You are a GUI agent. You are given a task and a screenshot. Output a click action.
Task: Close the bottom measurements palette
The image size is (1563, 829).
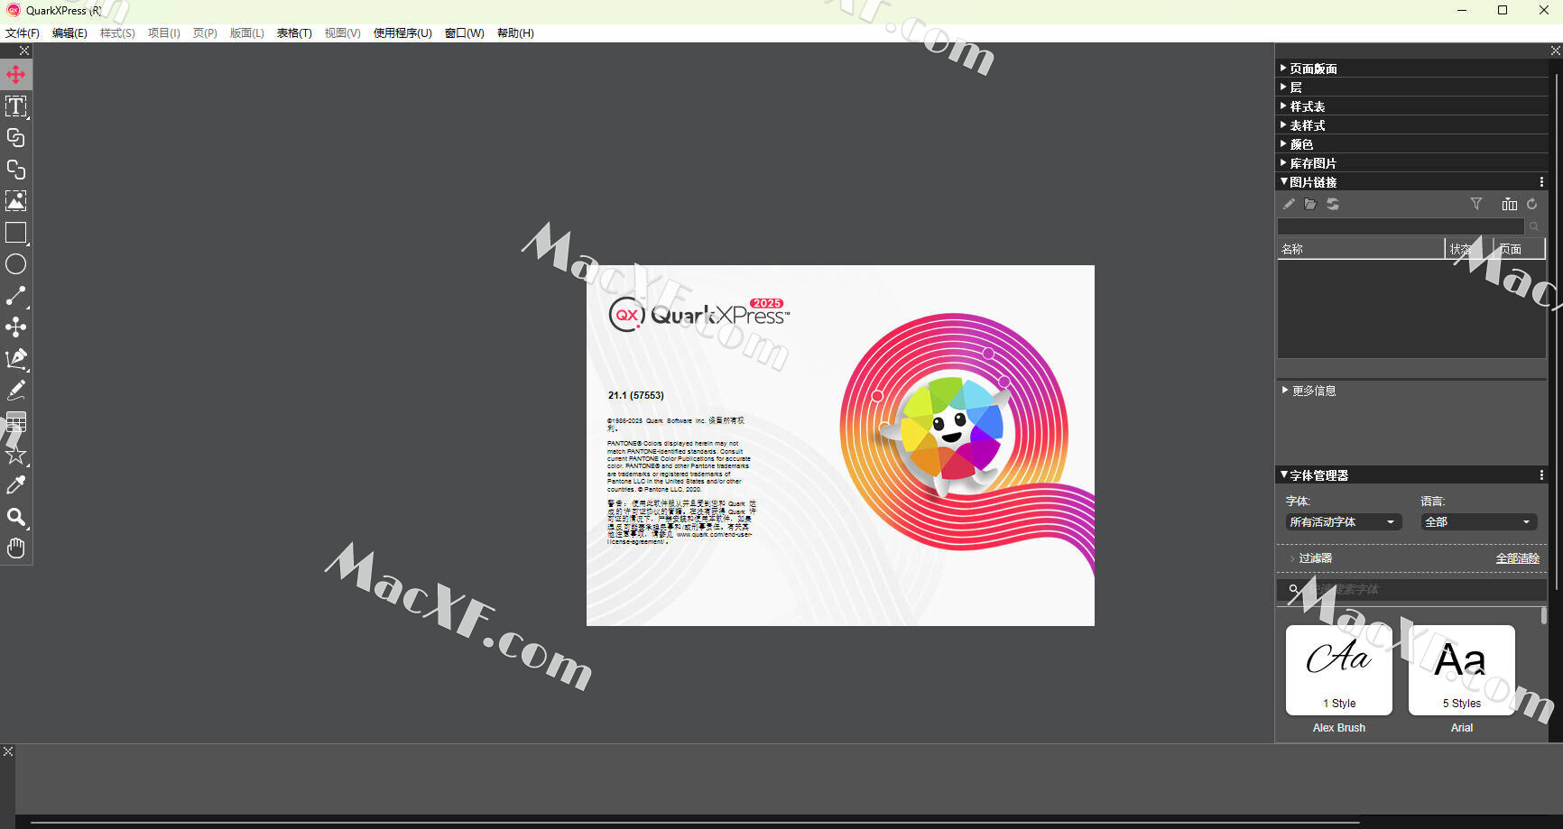pyautogui.click(x=8, y=751)
